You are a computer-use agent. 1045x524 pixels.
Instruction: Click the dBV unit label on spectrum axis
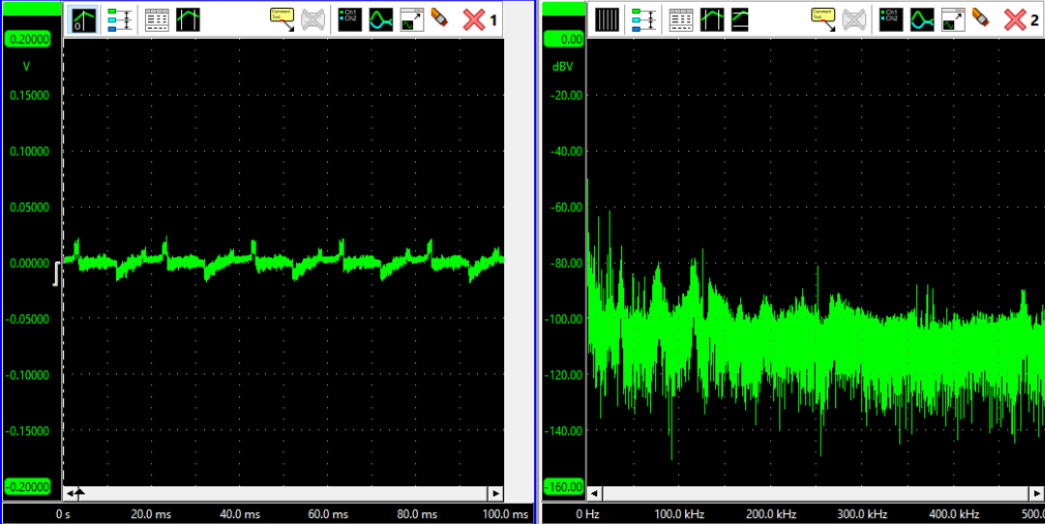(563, 67)
